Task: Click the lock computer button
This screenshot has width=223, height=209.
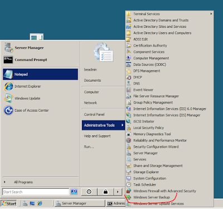Action: pyautogui.click(x=105, y=192)
